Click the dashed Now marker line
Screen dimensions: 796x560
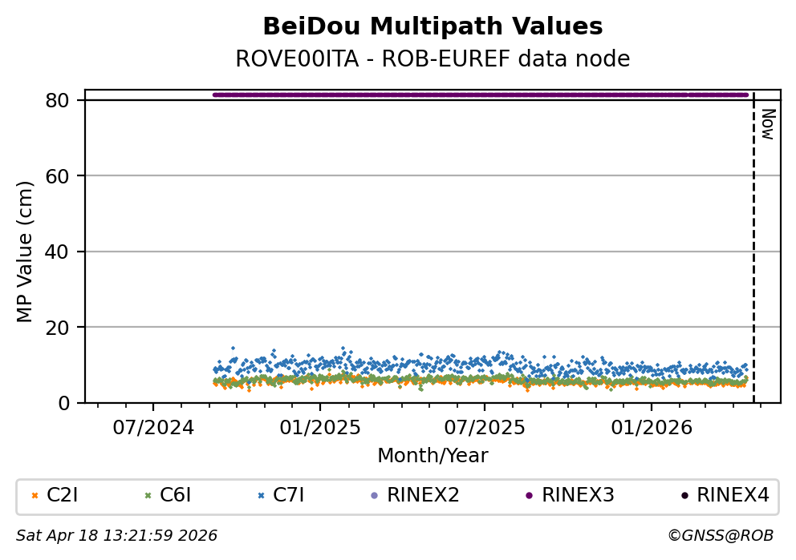753,256
